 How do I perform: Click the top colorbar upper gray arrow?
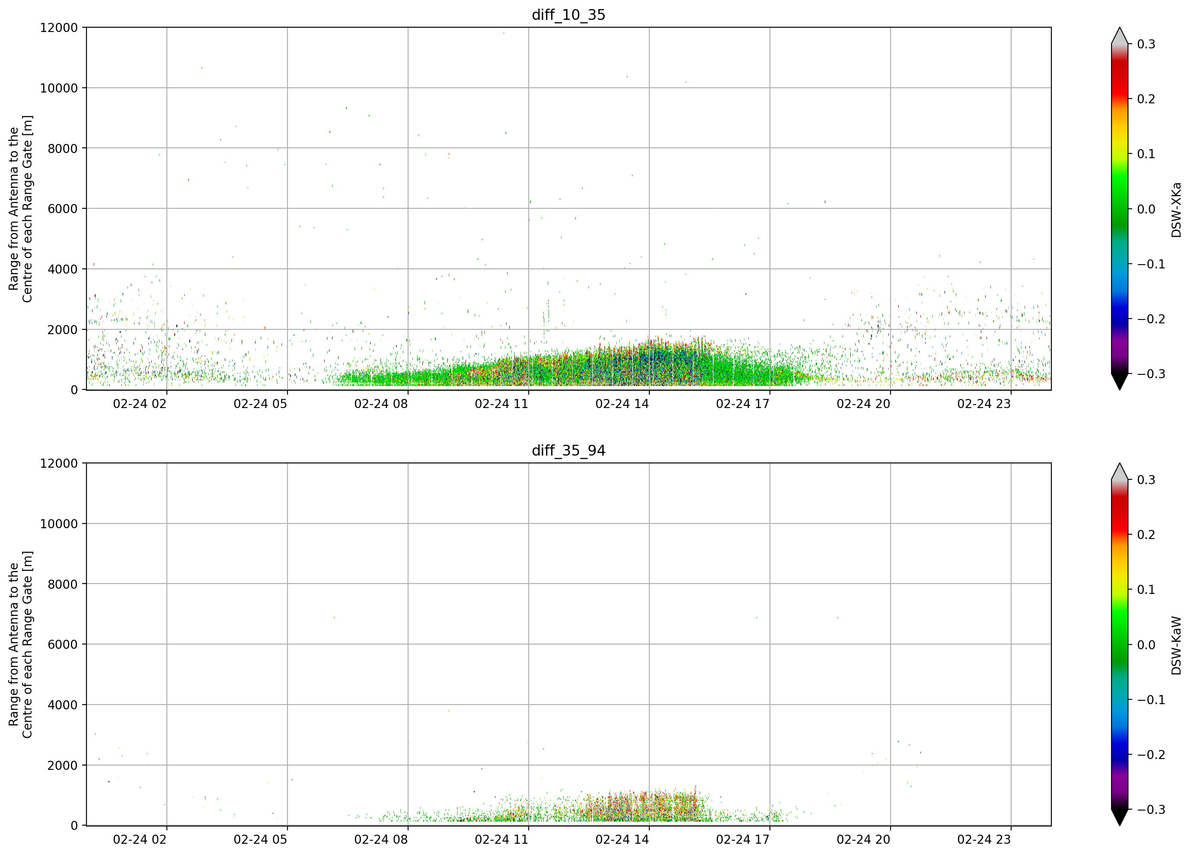pyautogui.click(x=1120, y=36)
